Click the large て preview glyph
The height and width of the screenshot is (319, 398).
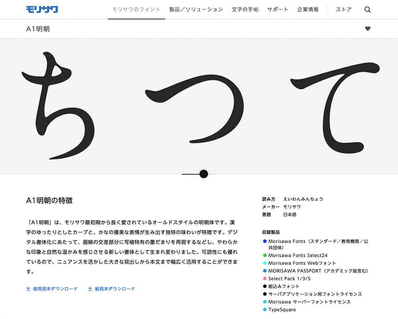335,108
